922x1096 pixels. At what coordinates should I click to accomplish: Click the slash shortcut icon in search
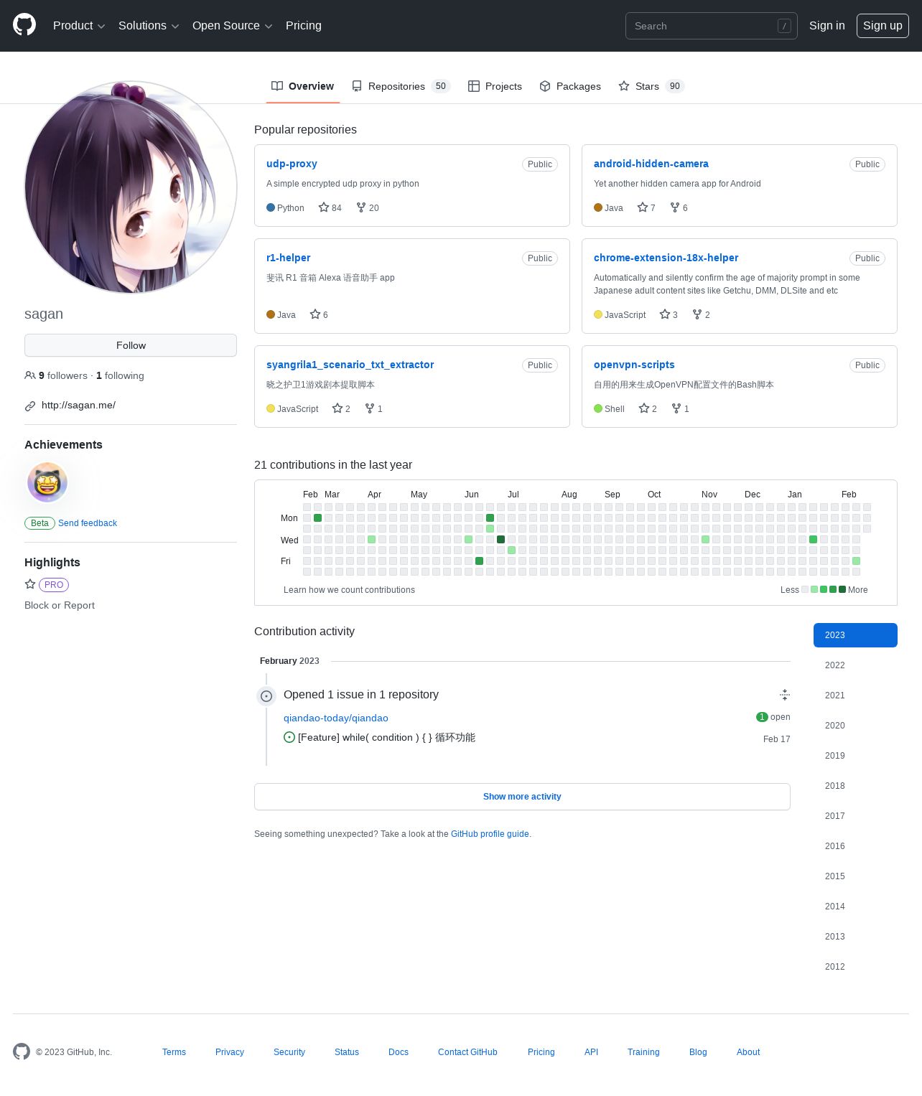784,26
